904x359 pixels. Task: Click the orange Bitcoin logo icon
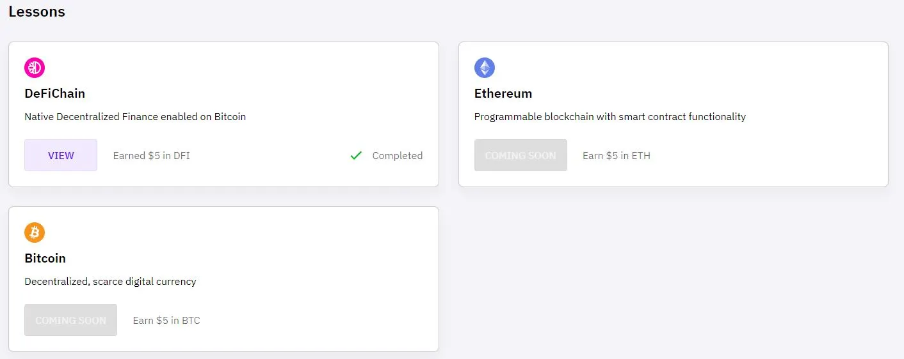tap(35, 233)
